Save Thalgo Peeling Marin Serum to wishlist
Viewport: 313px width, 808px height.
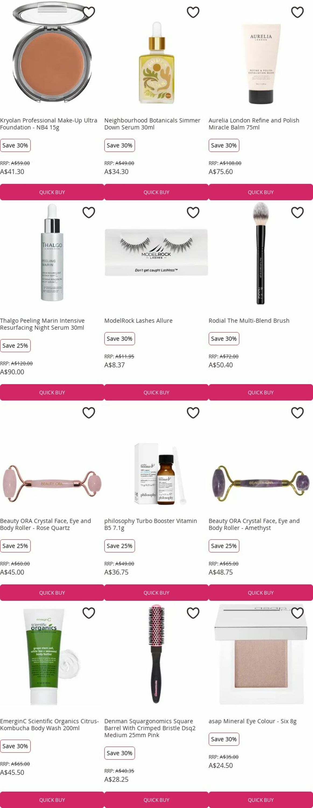89,212
